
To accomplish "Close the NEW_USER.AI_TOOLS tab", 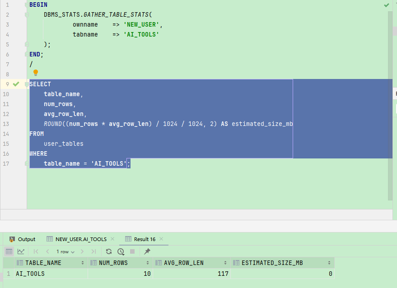I will [x=112, y=239].
